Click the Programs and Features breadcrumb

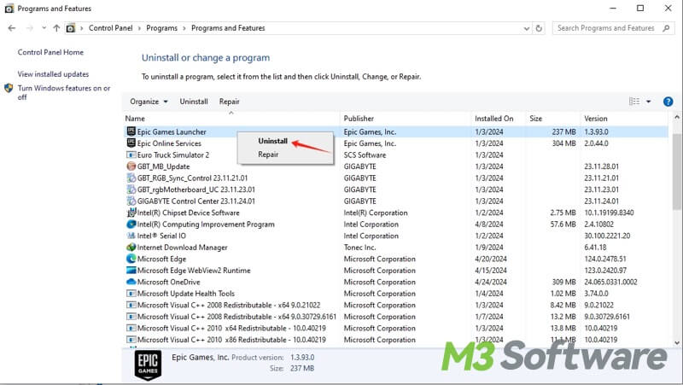point(228,28)
